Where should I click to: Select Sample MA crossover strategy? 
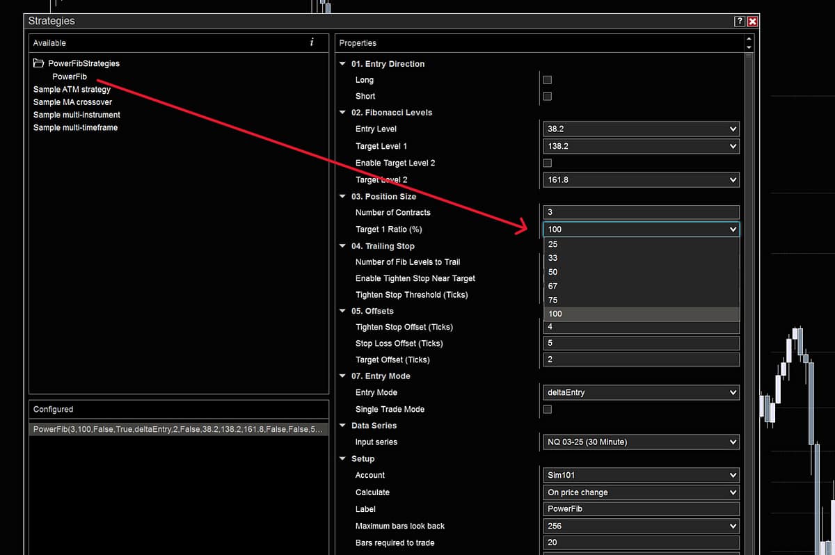pos(72,102)
